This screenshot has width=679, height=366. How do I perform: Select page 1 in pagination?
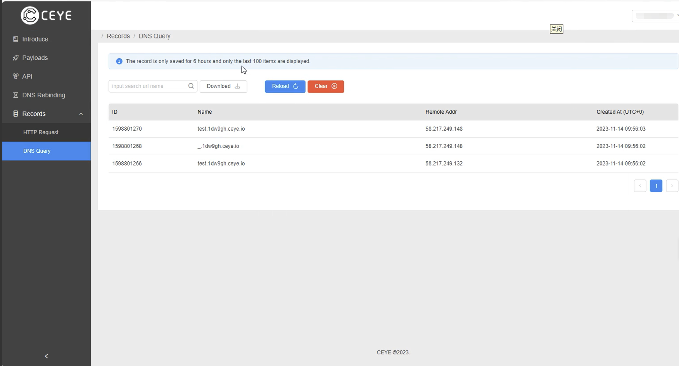(656, 186)
